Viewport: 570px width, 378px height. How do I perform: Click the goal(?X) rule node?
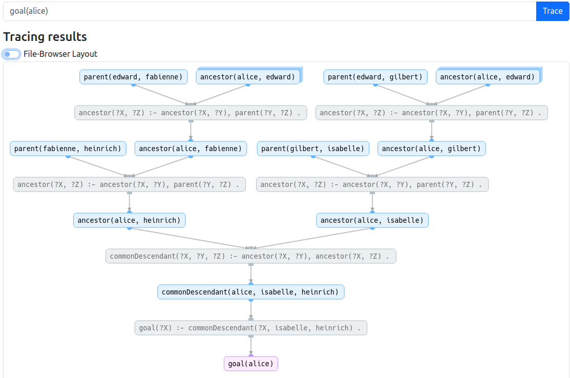tap(251, 328)
